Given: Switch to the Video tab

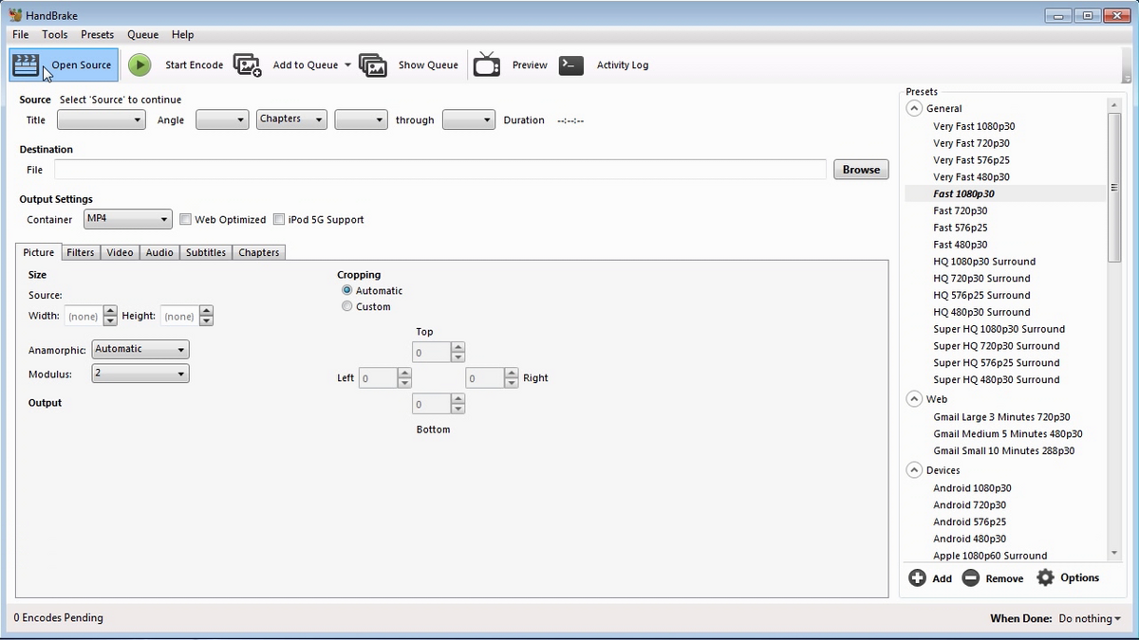Looking at the screenshot, I should tap(120, 252).
